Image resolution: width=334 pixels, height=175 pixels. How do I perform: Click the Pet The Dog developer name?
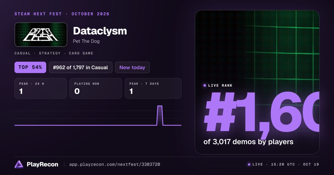pos(86,41)
